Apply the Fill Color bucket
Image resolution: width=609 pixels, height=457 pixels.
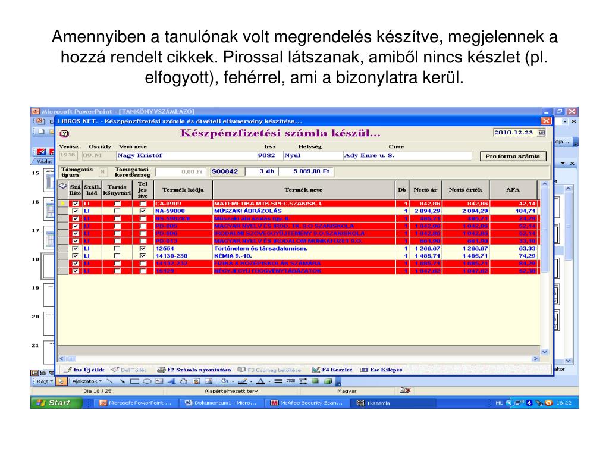tap(225, 381)
